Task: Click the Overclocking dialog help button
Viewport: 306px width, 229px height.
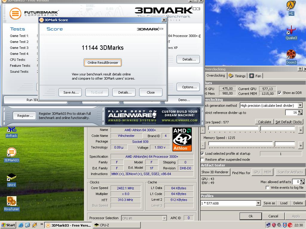Action: pyautogui.click(x=300, y=69)
